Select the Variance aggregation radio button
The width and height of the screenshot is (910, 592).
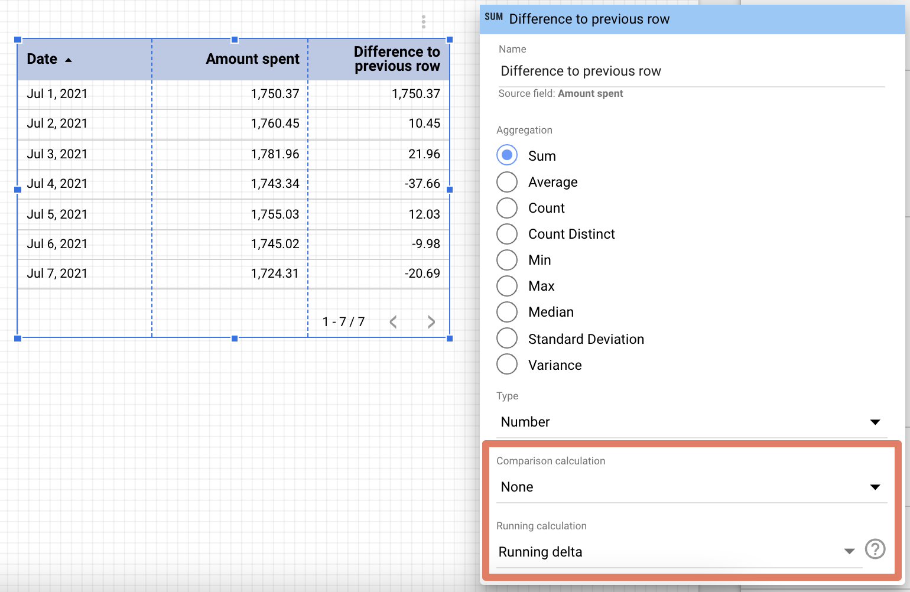507,365
